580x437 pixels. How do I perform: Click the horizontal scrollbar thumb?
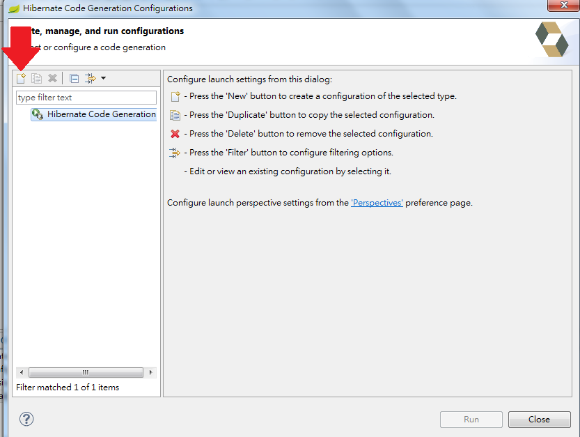[86, 372]
